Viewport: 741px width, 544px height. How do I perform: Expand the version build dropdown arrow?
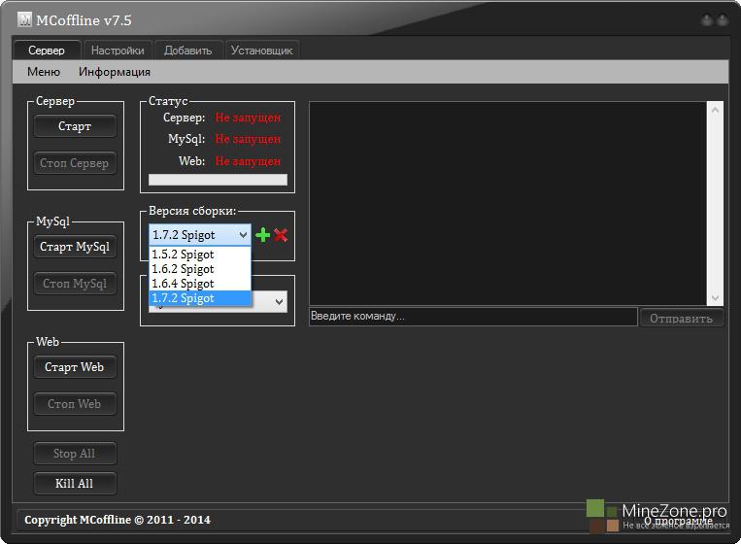[243, 235]
